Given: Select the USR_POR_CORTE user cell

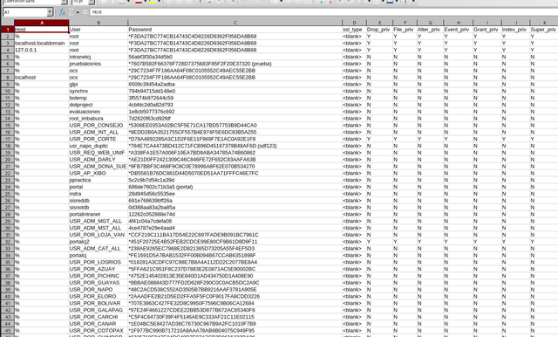Looking at the screenshot, I should click(x=99, y=139).
